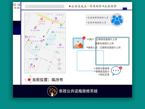Select the green 正在维修 legend item
The height and width of the screenshot is (109, 145).
[x=109, y=6]
